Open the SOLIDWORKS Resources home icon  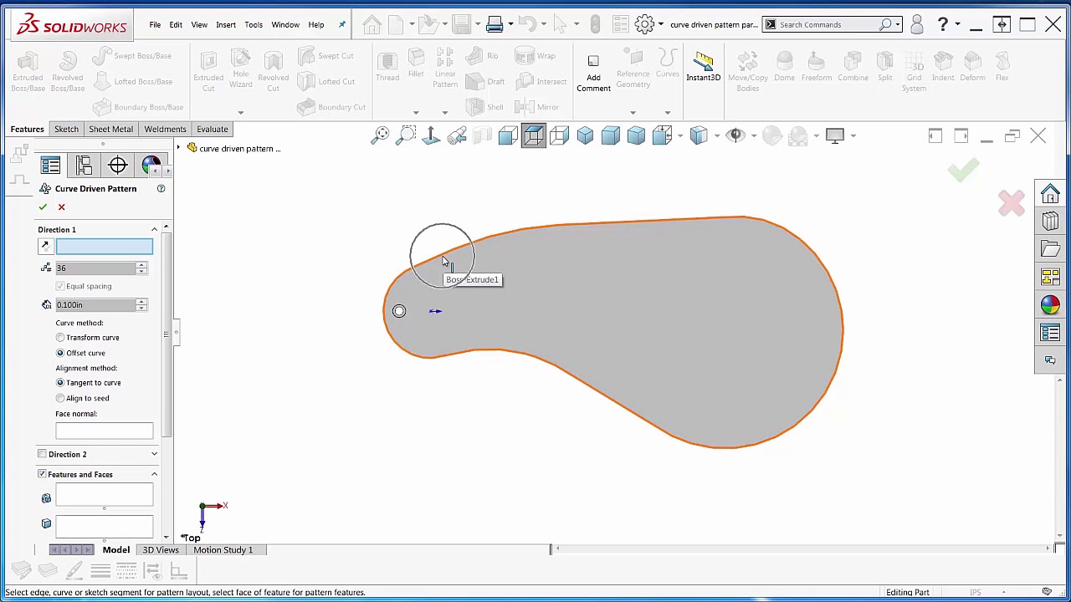[1050, 194]
